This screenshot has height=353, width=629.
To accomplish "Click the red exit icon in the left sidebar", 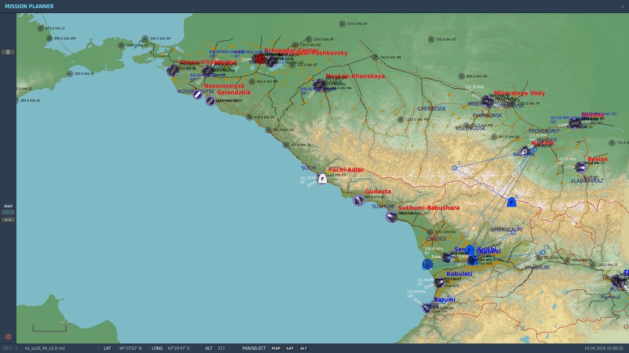I will (8, 337).
